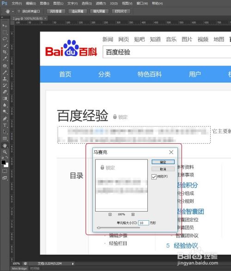The width and height of the screenshot is (231, 271).
Task: Click 取消 in the mosaic dialog
Action: click(x=163, y=169)
